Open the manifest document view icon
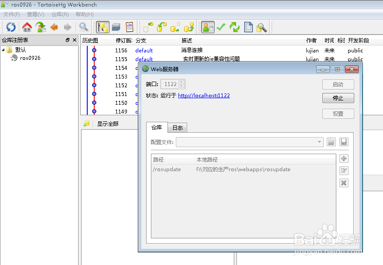383x265 pixels. [248, 27]
